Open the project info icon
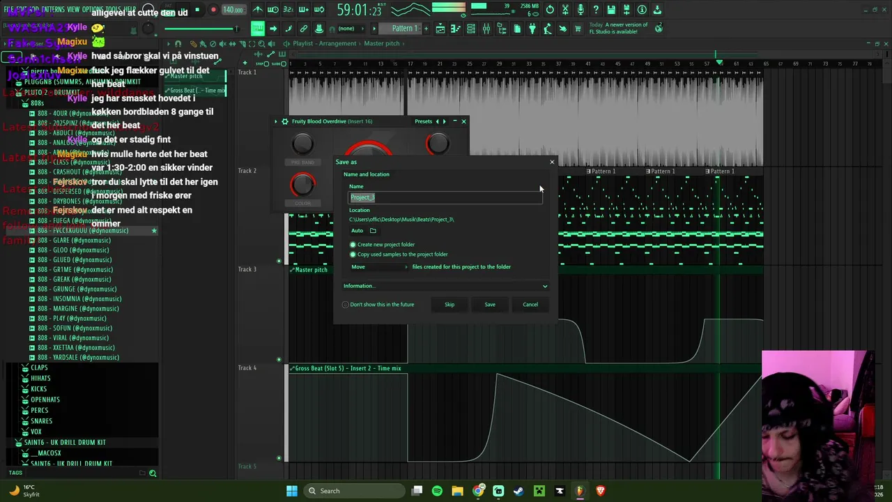The width and height of the screenshot is (892, 502). [x=642, y=10]
